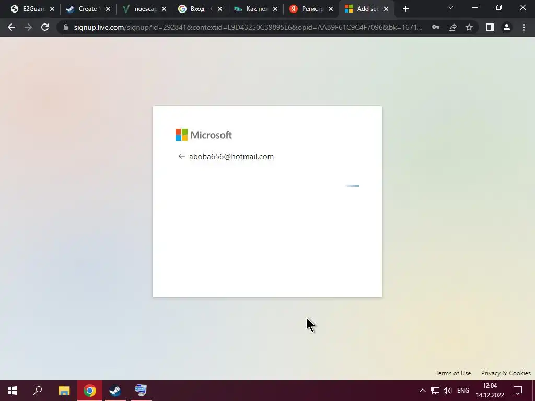
Task: Close the Steam Create tab
Action: (x=108, y=9)
